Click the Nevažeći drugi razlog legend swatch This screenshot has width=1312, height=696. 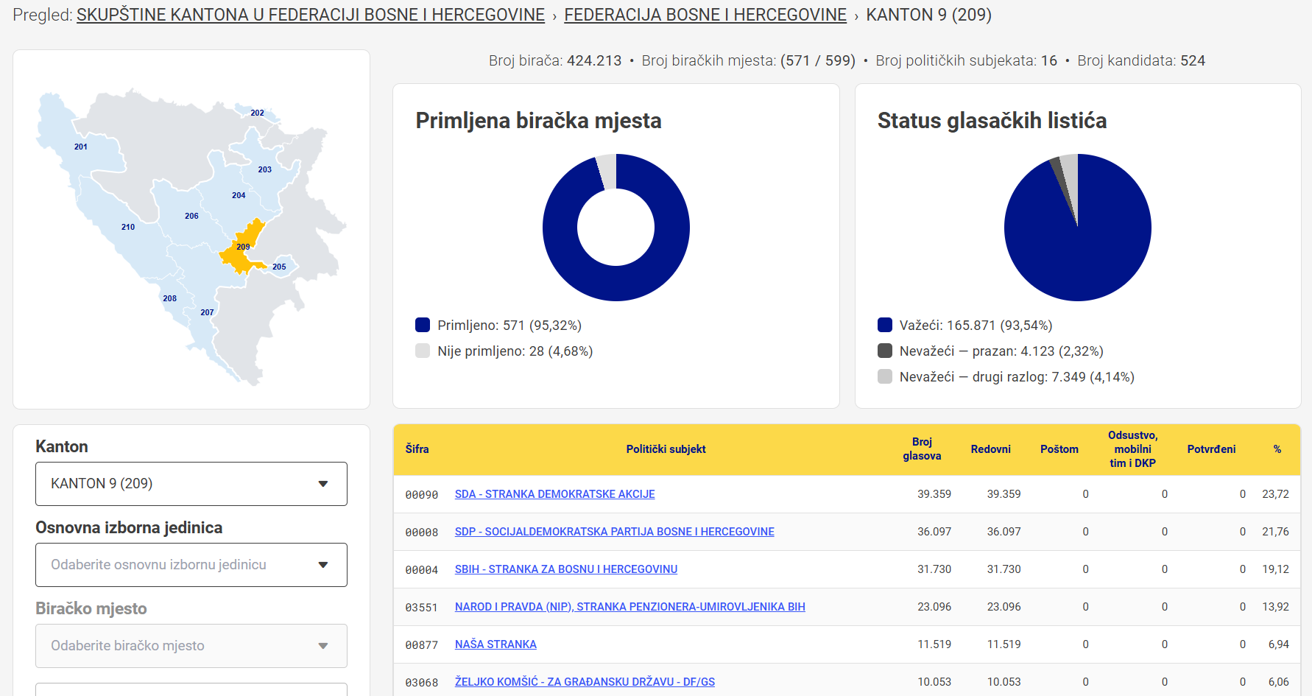[885, 376]
